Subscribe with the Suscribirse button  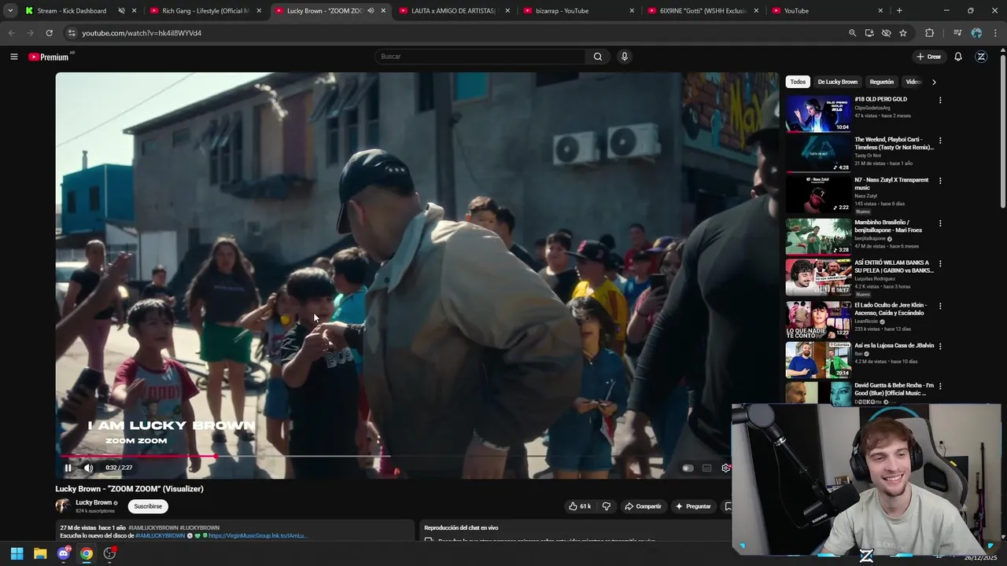(x=148, y=506)
